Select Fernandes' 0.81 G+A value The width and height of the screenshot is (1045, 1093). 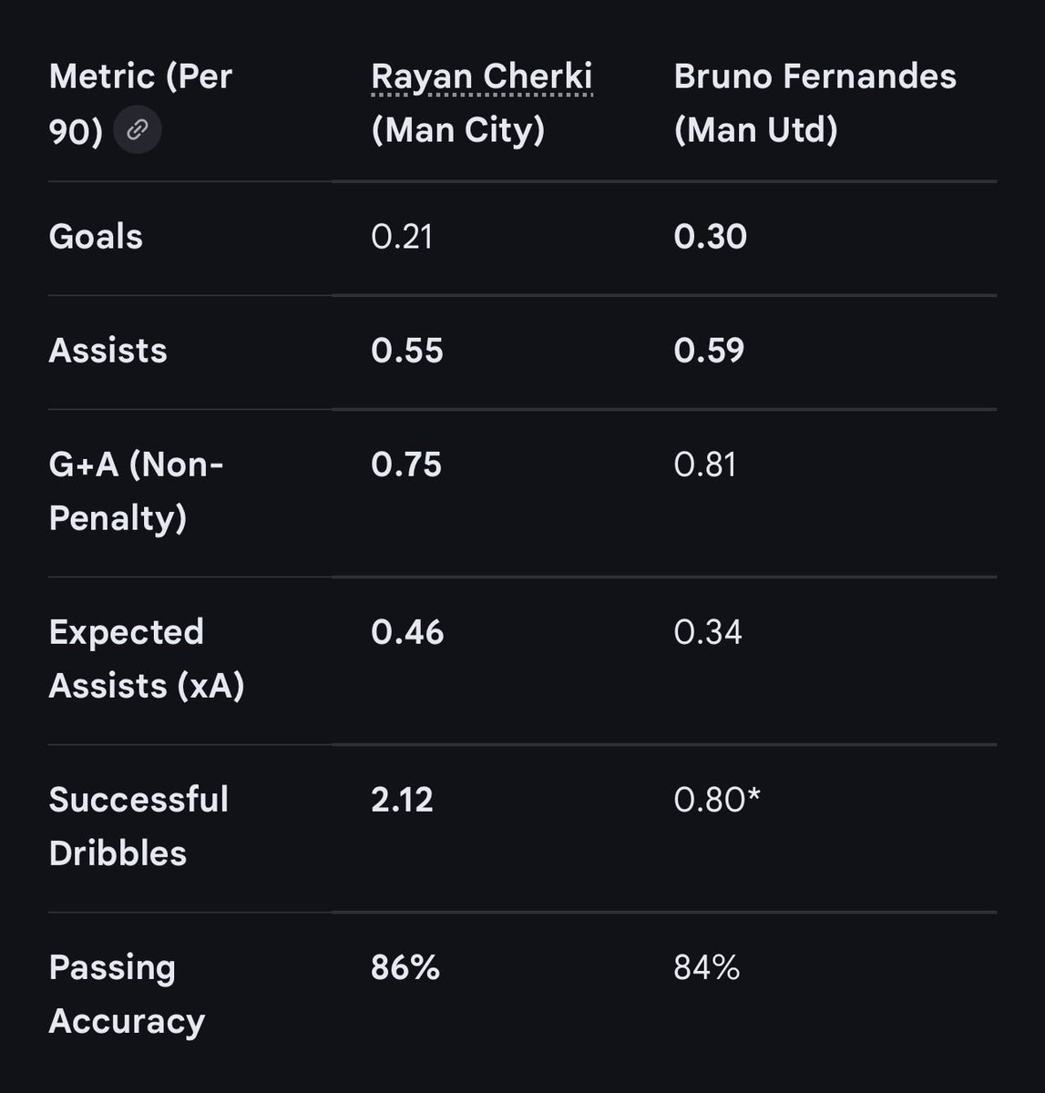point(704,465)
